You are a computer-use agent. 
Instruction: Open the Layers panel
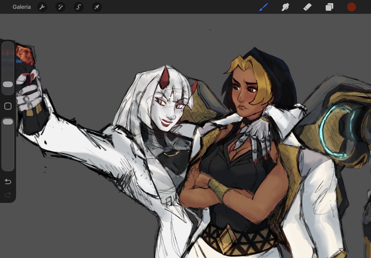coord(329,7)
